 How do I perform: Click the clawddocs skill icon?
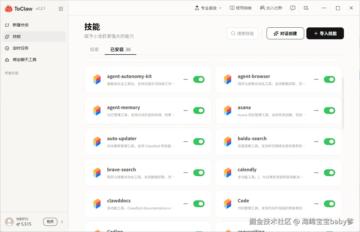coord(97,204)
